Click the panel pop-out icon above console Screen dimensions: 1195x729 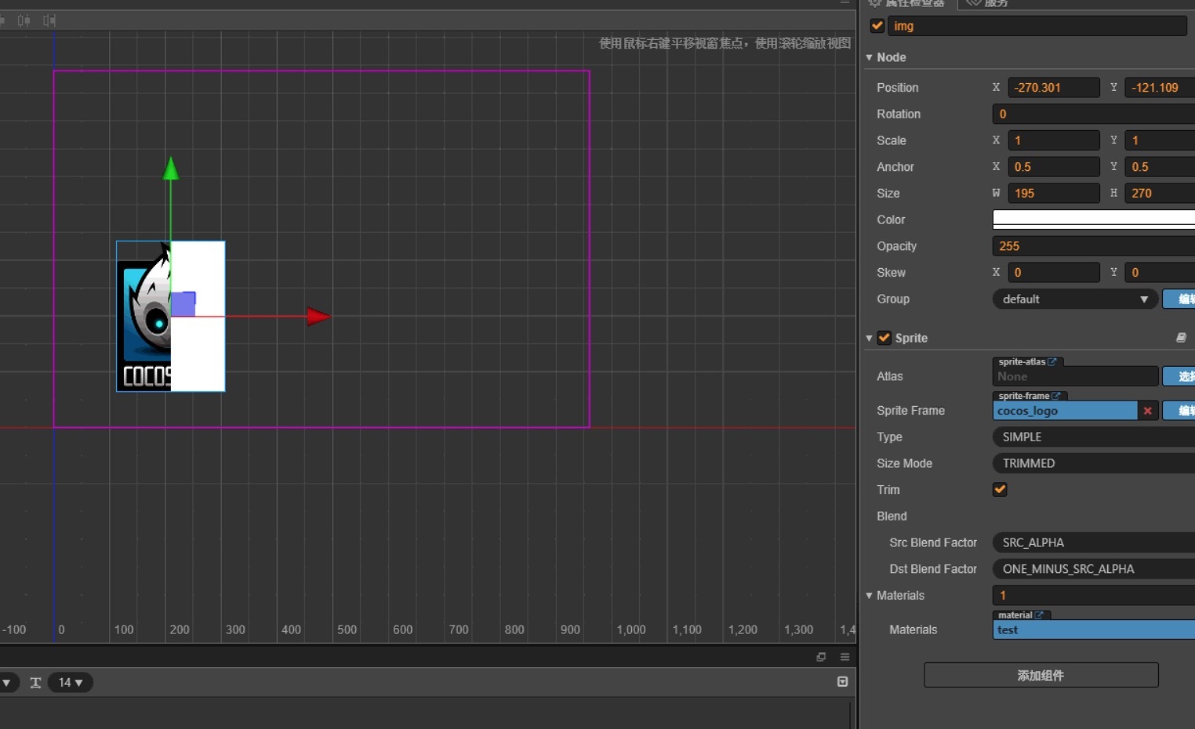click(x=821, y=657)
